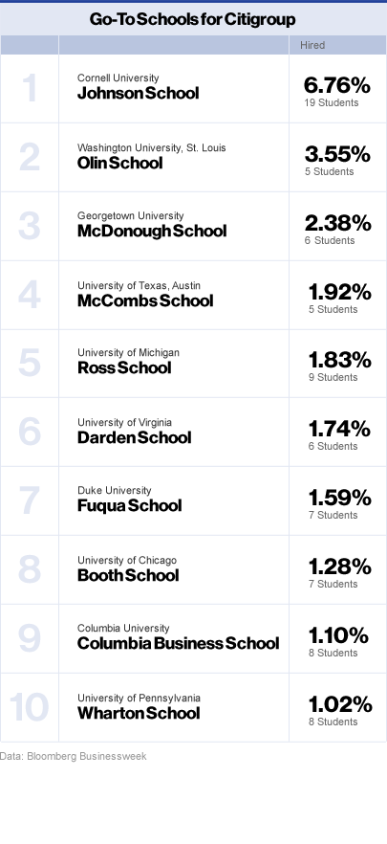The height and width of the screenshot is (844, 387).
Task: Select the '19 Students' text
Action: click(331, 102)
